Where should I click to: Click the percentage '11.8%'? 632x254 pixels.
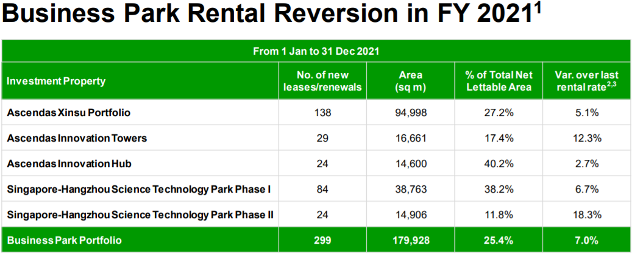tap(499, 215)
